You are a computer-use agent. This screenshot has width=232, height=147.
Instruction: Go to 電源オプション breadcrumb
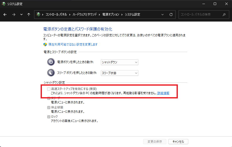[110, 15]
